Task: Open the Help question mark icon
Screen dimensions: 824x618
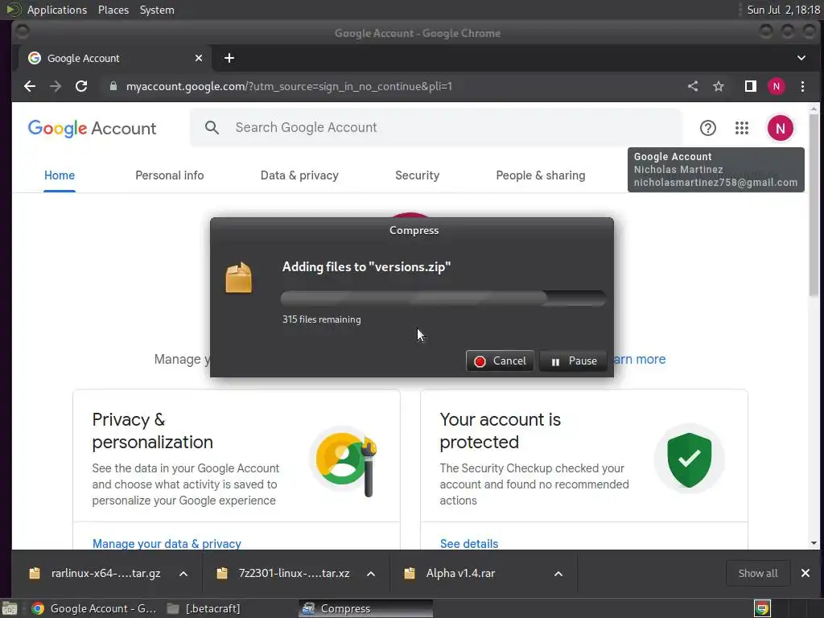Action: click(708, 128)
